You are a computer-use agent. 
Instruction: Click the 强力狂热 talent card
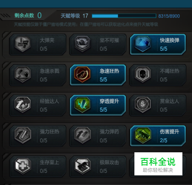coord(38,136)
